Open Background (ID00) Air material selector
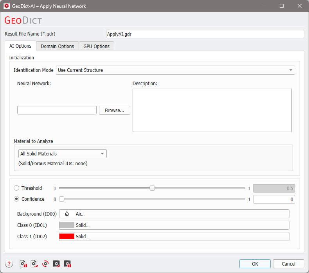This screenshot has height=273, width=309. coord(174,214)
